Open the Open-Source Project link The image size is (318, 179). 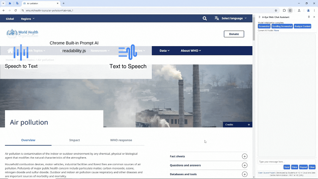[266, 173]
